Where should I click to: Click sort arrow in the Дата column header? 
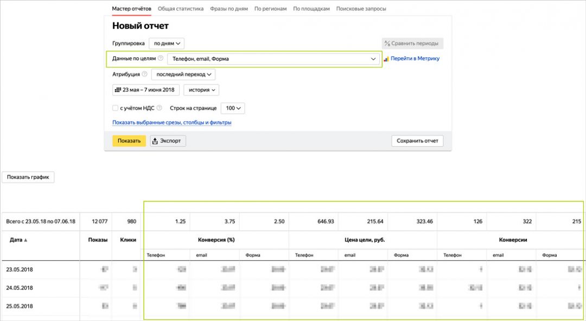click(x=26, y=240)
